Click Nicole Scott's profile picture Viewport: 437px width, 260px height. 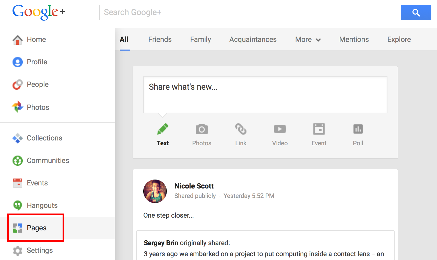[x=155, y=191]
